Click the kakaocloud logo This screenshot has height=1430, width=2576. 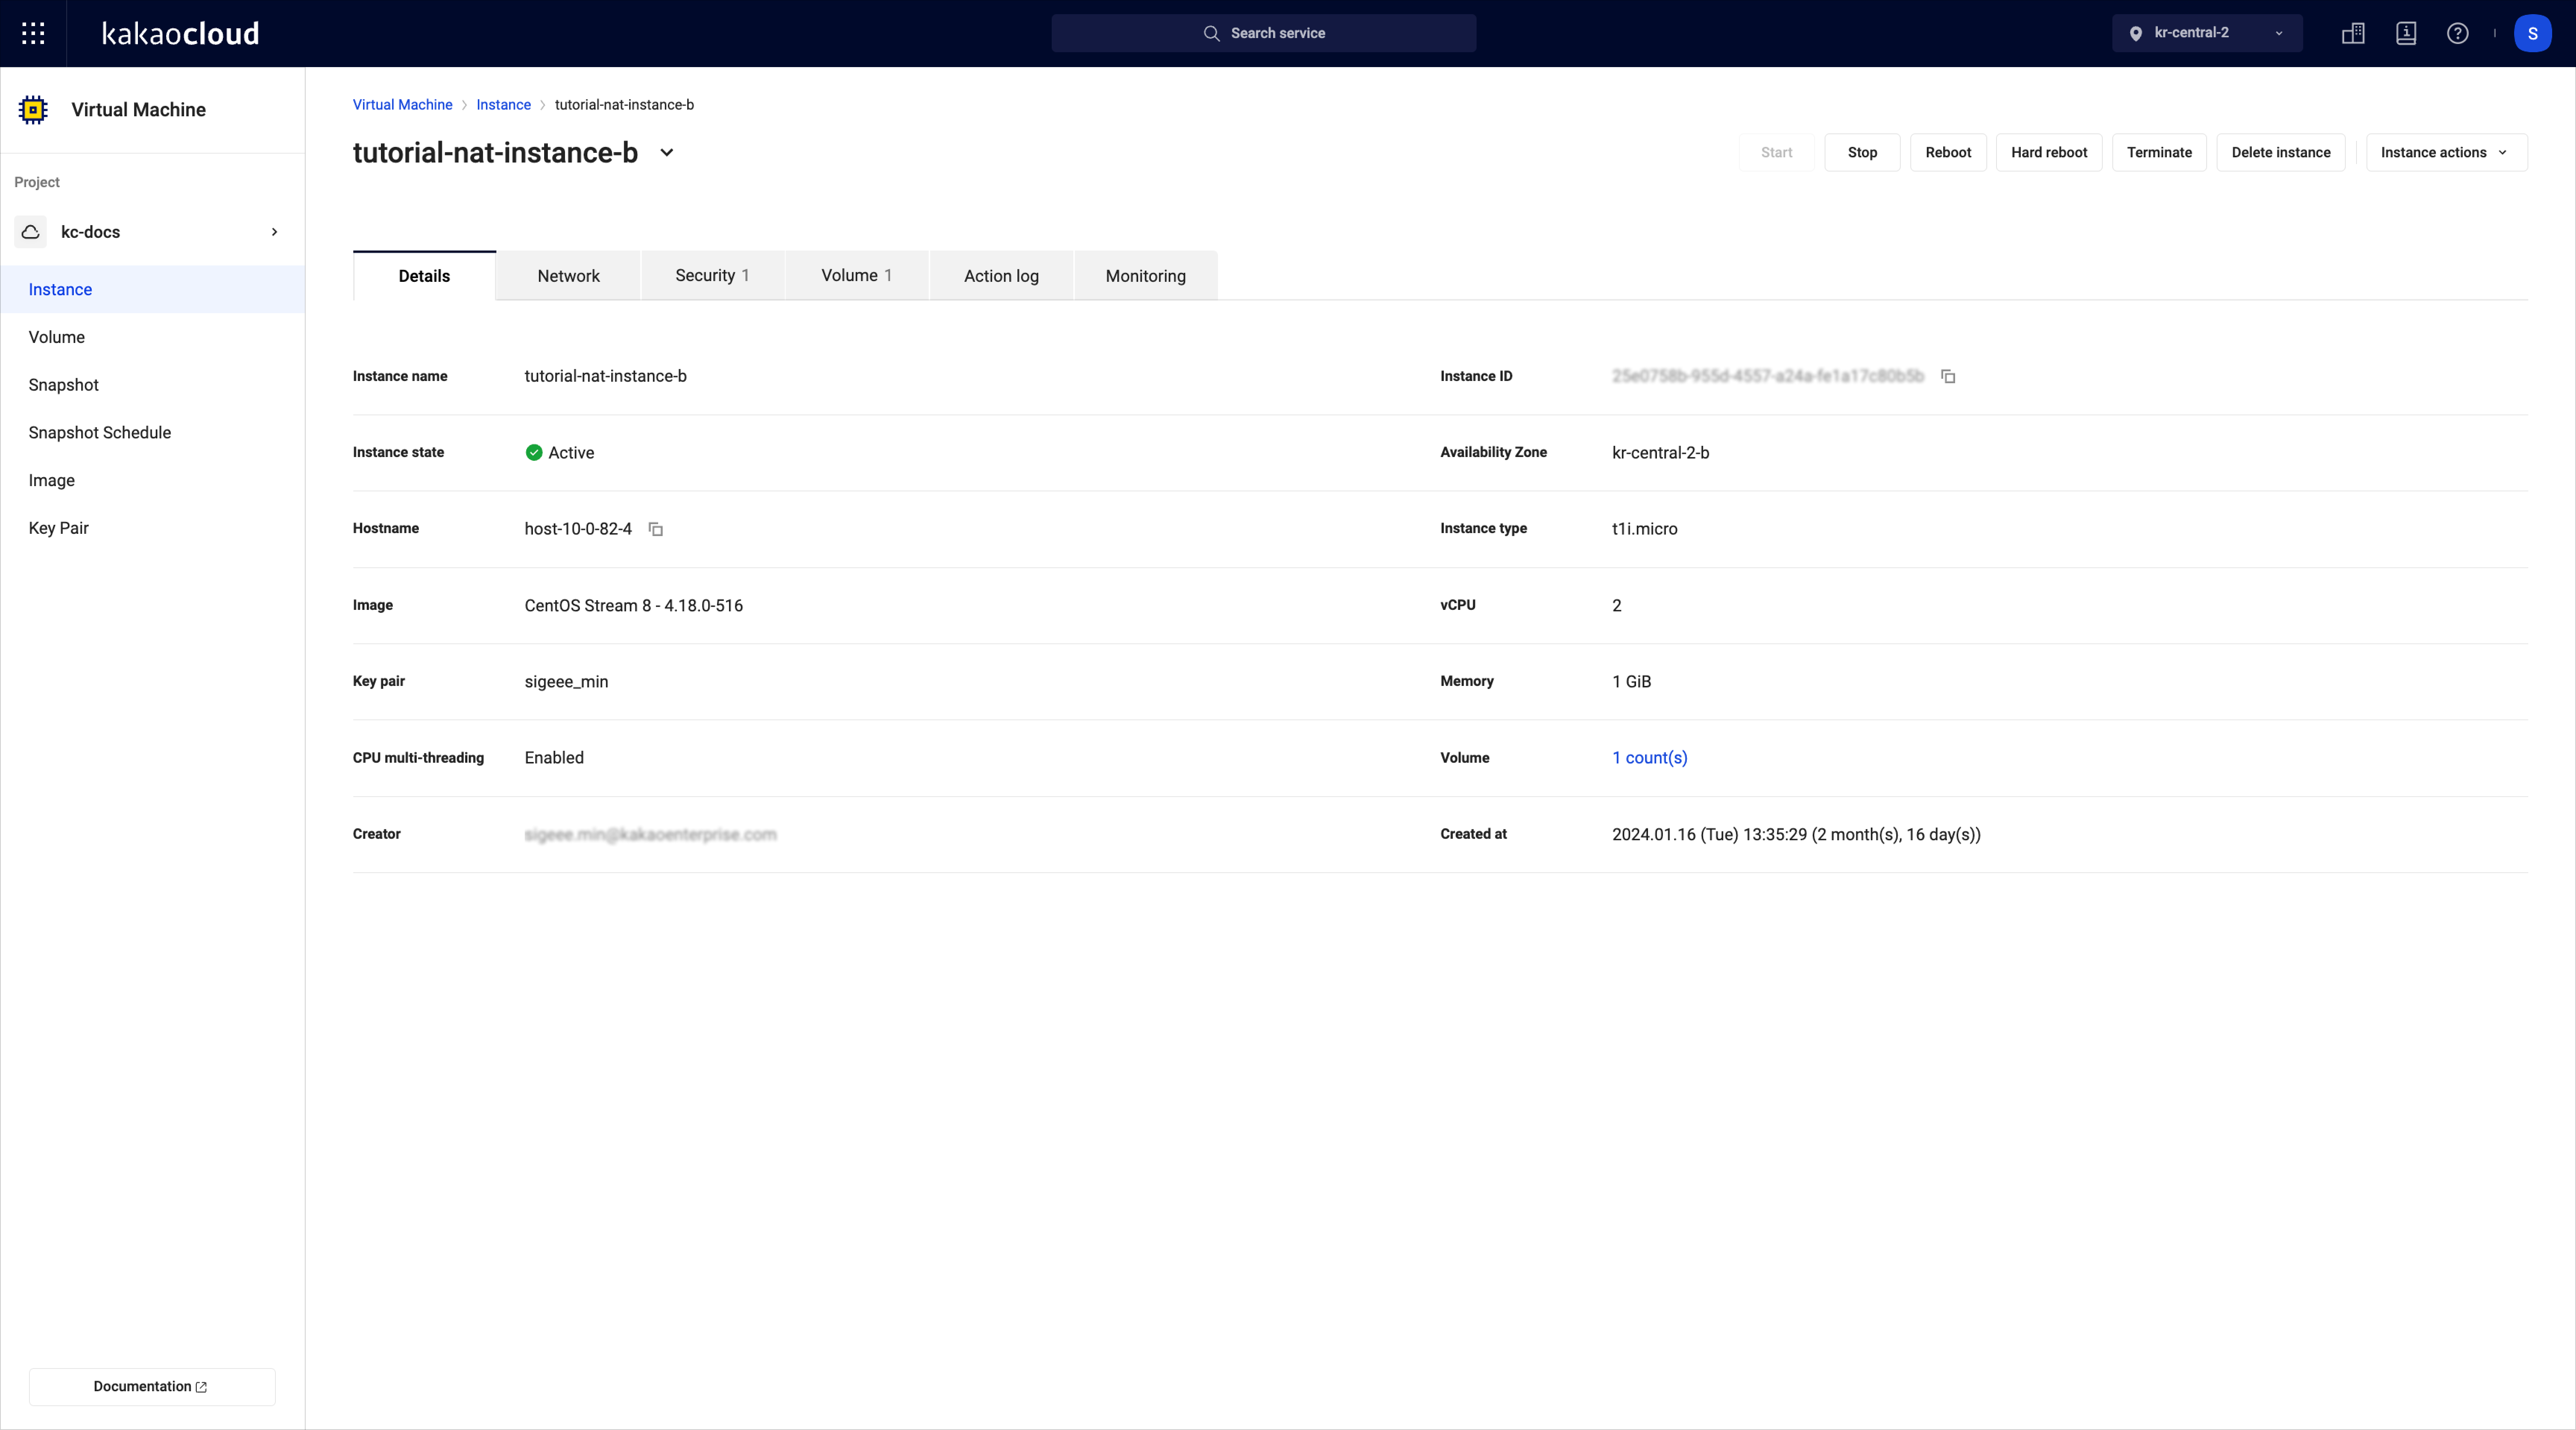(181, 33)
